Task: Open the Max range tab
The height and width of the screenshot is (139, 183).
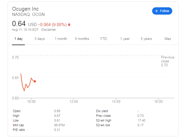Action: click(x=168, y=39)
